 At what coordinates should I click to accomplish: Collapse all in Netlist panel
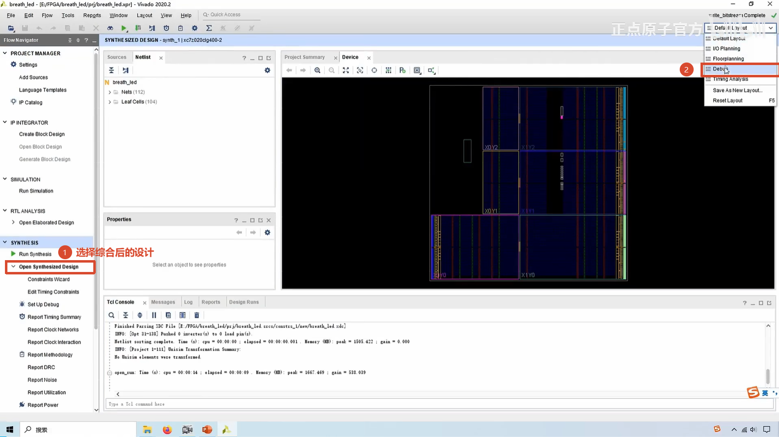112,70
